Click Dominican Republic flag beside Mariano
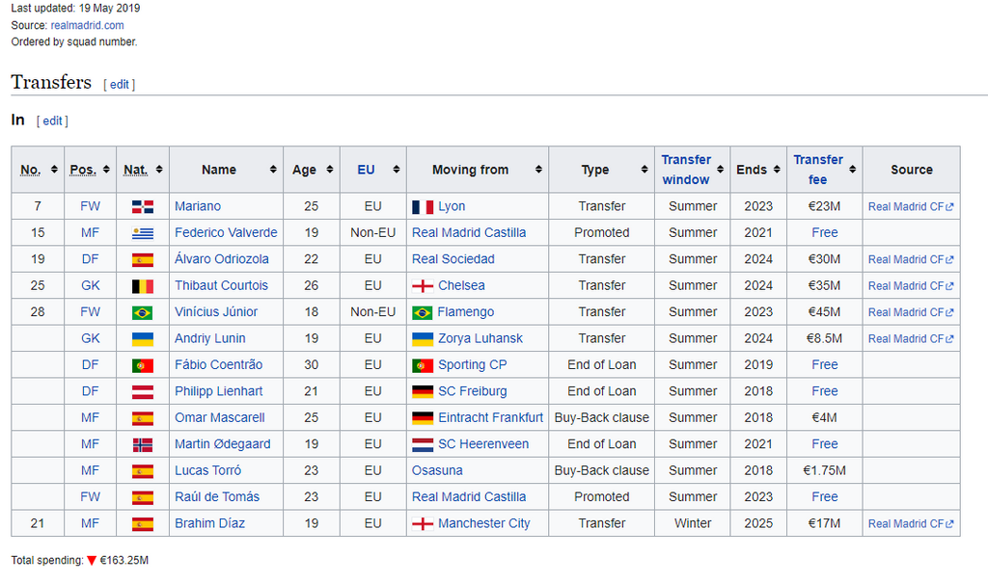Image resolution: width=988 pixels, height=584 pixels. click(x=143, y=206)
